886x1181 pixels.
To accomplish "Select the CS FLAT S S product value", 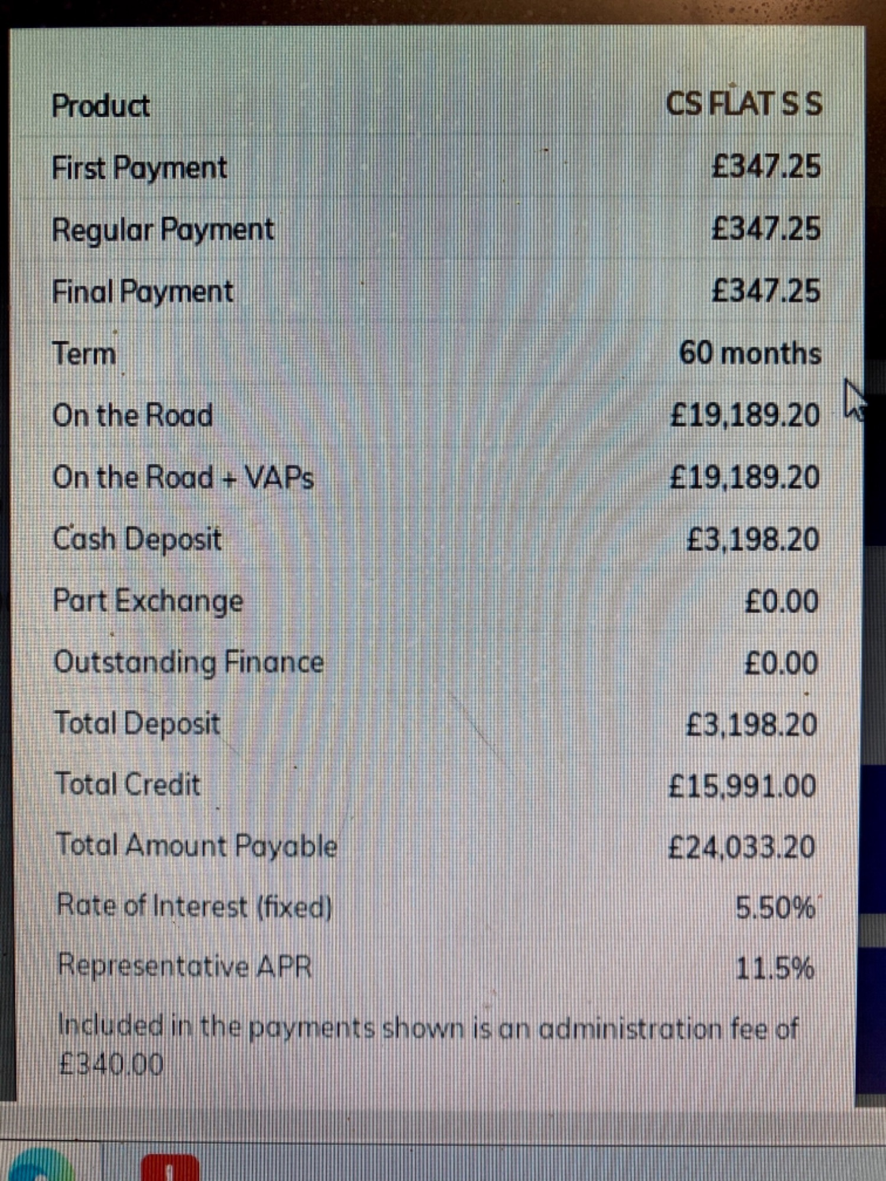I will coord(744,104).
